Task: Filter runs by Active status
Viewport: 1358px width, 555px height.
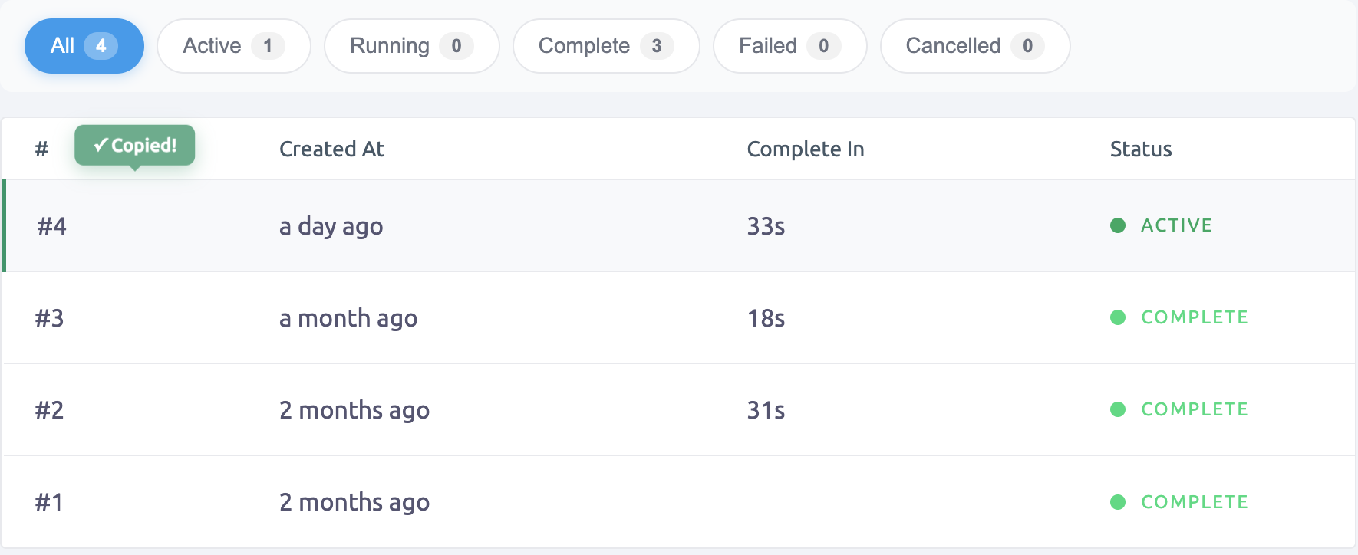Action: 233,46
